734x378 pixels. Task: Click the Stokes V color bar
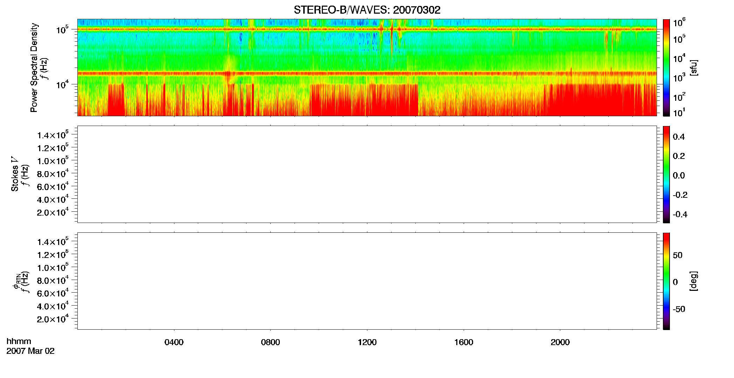click(666, 174)
